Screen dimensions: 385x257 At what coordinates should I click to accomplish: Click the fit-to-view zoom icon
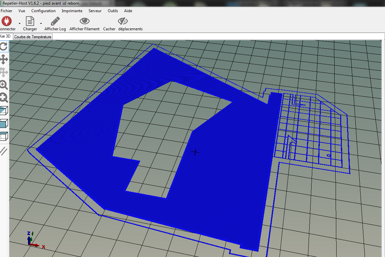(x=4, y=98)
